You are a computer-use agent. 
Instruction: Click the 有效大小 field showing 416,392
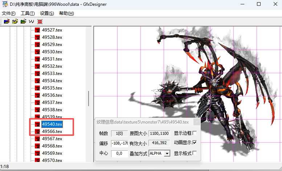tap(159, 143)
